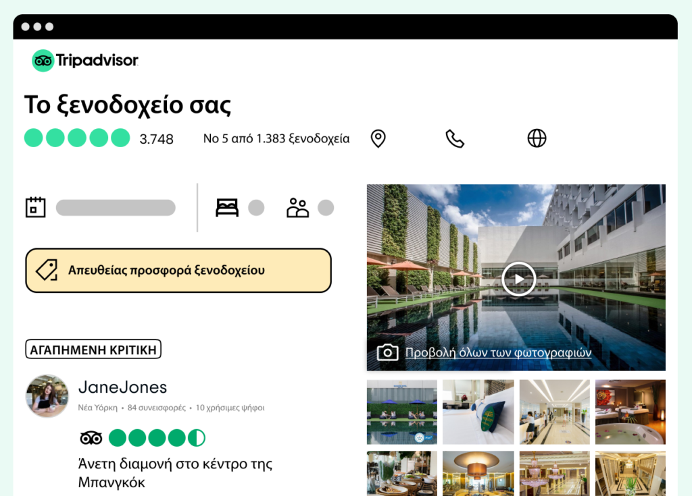Image resolution: width=692 pixels, height=496 pixels.
Task: Click the gray guests count placeholder
Action: (x=326, y=208)
